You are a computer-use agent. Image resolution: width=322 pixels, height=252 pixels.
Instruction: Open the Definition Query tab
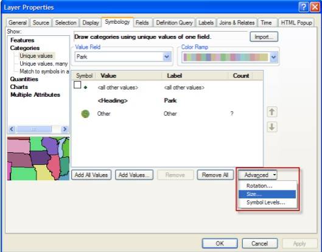click(174, 23)
